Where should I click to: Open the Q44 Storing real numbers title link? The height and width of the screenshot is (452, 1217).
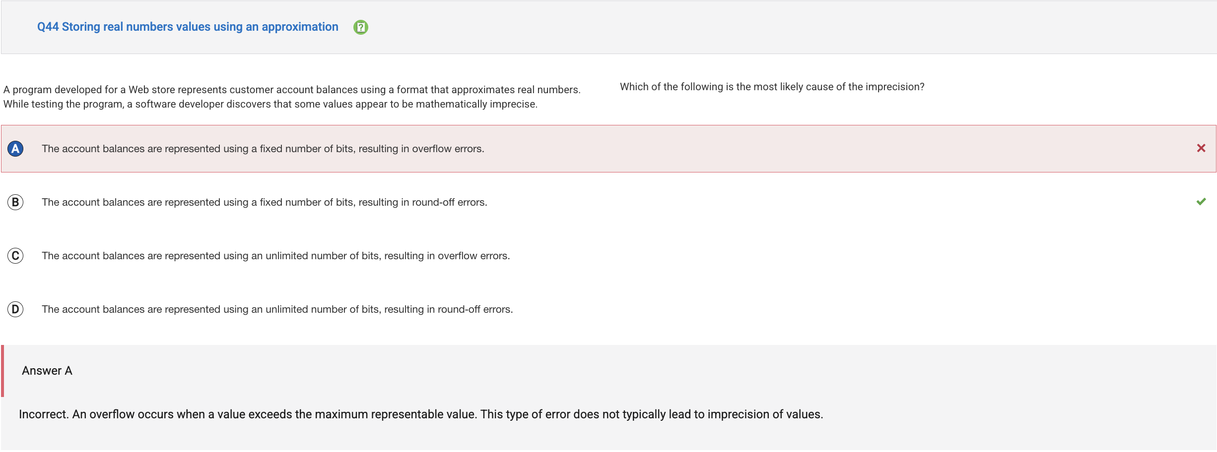click(188, 27)
